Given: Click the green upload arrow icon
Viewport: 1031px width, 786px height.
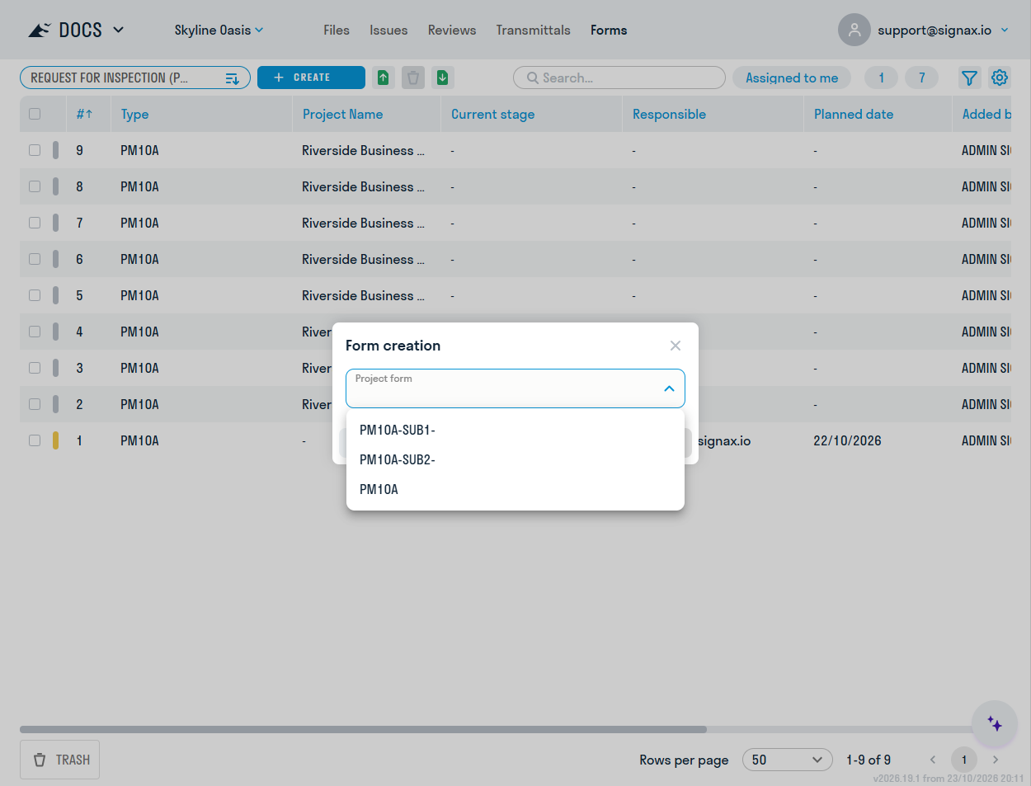Looking at the screenshot, I should [384, 78].
